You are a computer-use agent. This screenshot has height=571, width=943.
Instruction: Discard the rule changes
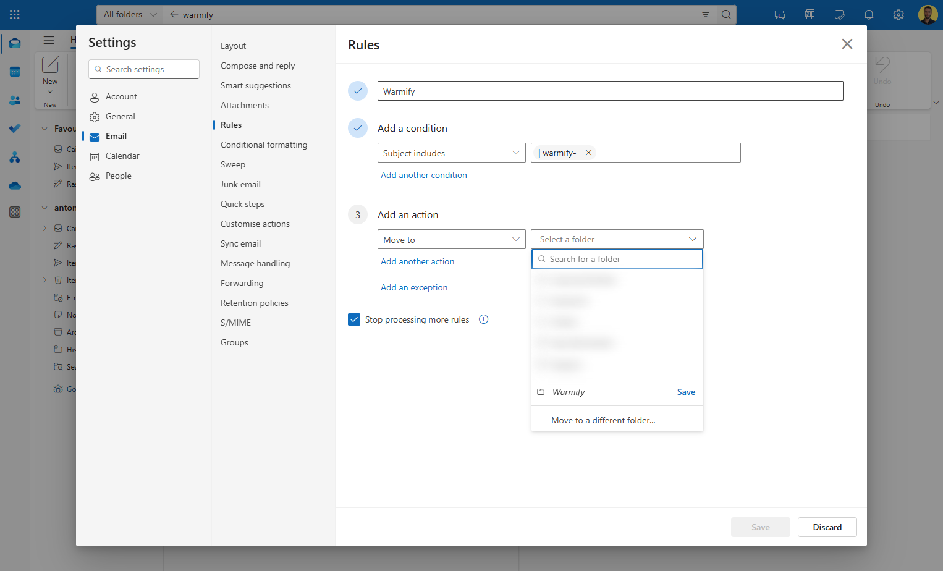click(827, 527)
